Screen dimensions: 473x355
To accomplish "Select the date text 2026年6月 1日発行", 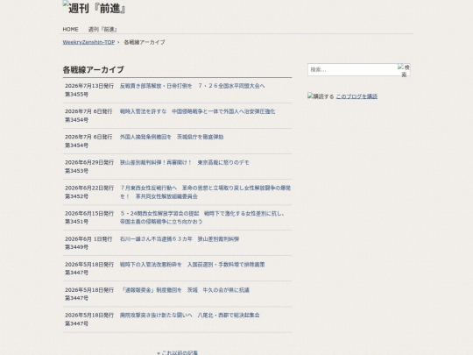I will (x=88, y=239).
